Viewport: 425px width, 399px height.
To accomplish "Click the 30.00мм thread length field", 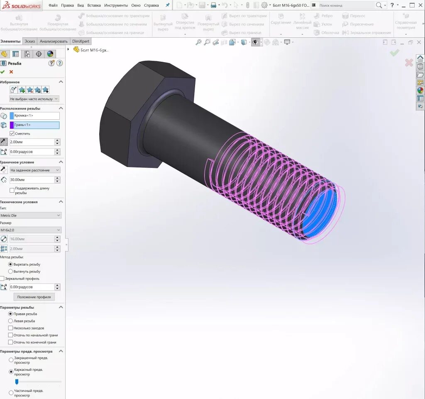I will [32, 180].
